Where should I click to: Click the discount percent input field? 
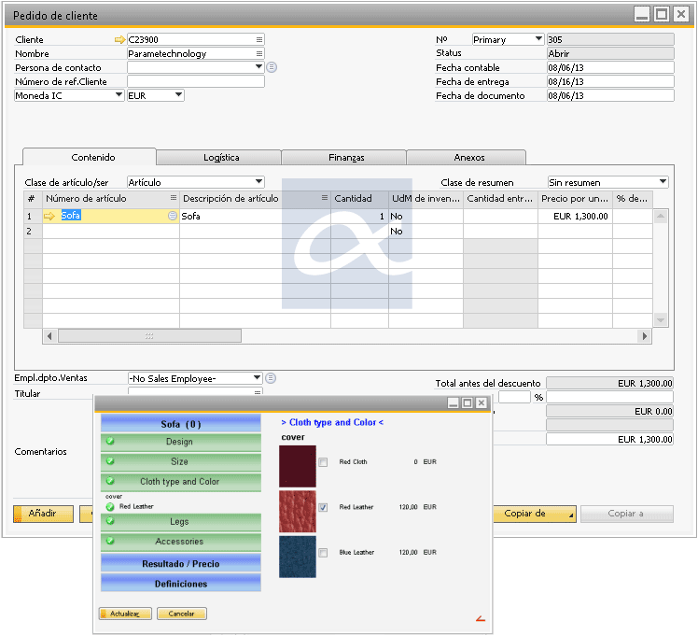tap(514, 397)
